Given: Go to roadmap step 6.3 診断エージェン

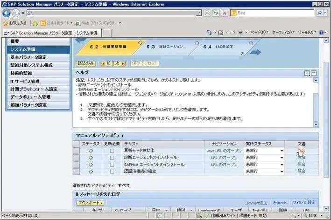Looking at the screenshot, I should (166, 47).
